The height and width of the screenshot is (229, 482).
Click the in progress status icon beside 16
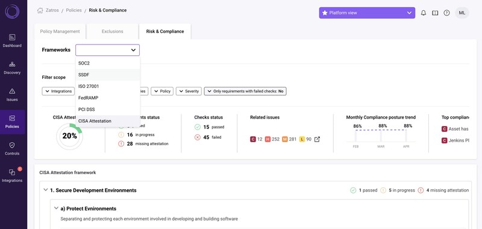click(121, 134)
